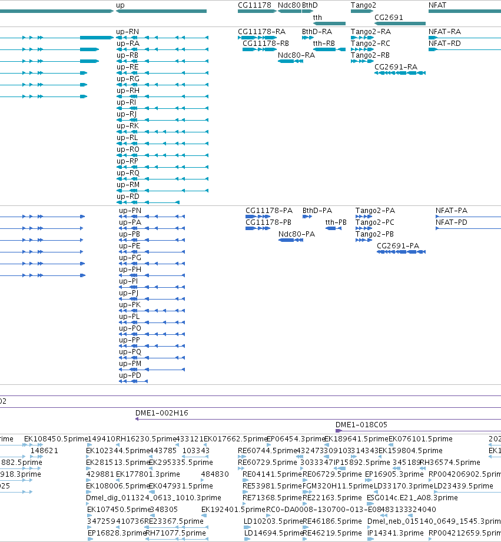501x542 pixels.
Task: Select the tth-RB transcript
Action: click(329, 49)
